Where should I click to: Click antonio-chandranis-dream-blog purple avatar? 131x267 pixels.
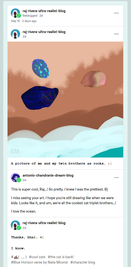tap(16, 178)
